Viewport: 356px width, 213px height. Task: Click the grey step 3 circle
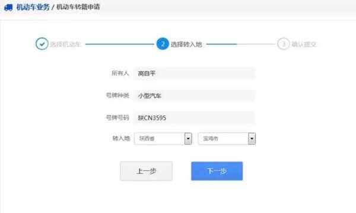284,44
